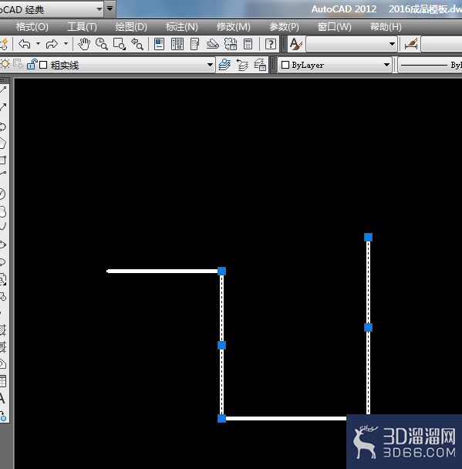
Task: Expand AutoCAD 经典 workspace dropdown
Action: click(99, 9)
